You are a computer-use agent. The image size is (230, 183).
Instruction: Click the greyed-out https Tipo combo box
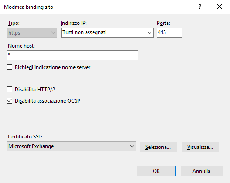32,33
